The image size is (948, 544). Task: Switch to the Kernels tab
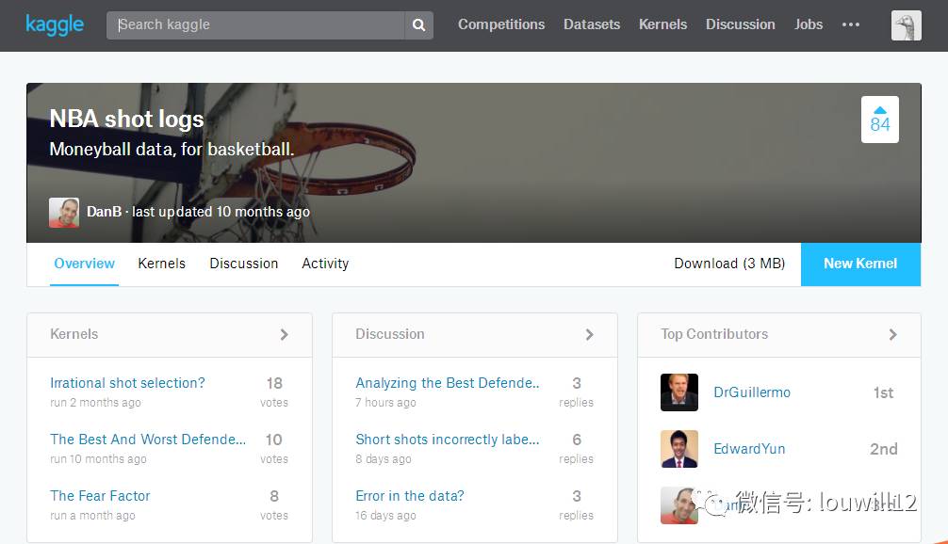[x=161, y=264]
